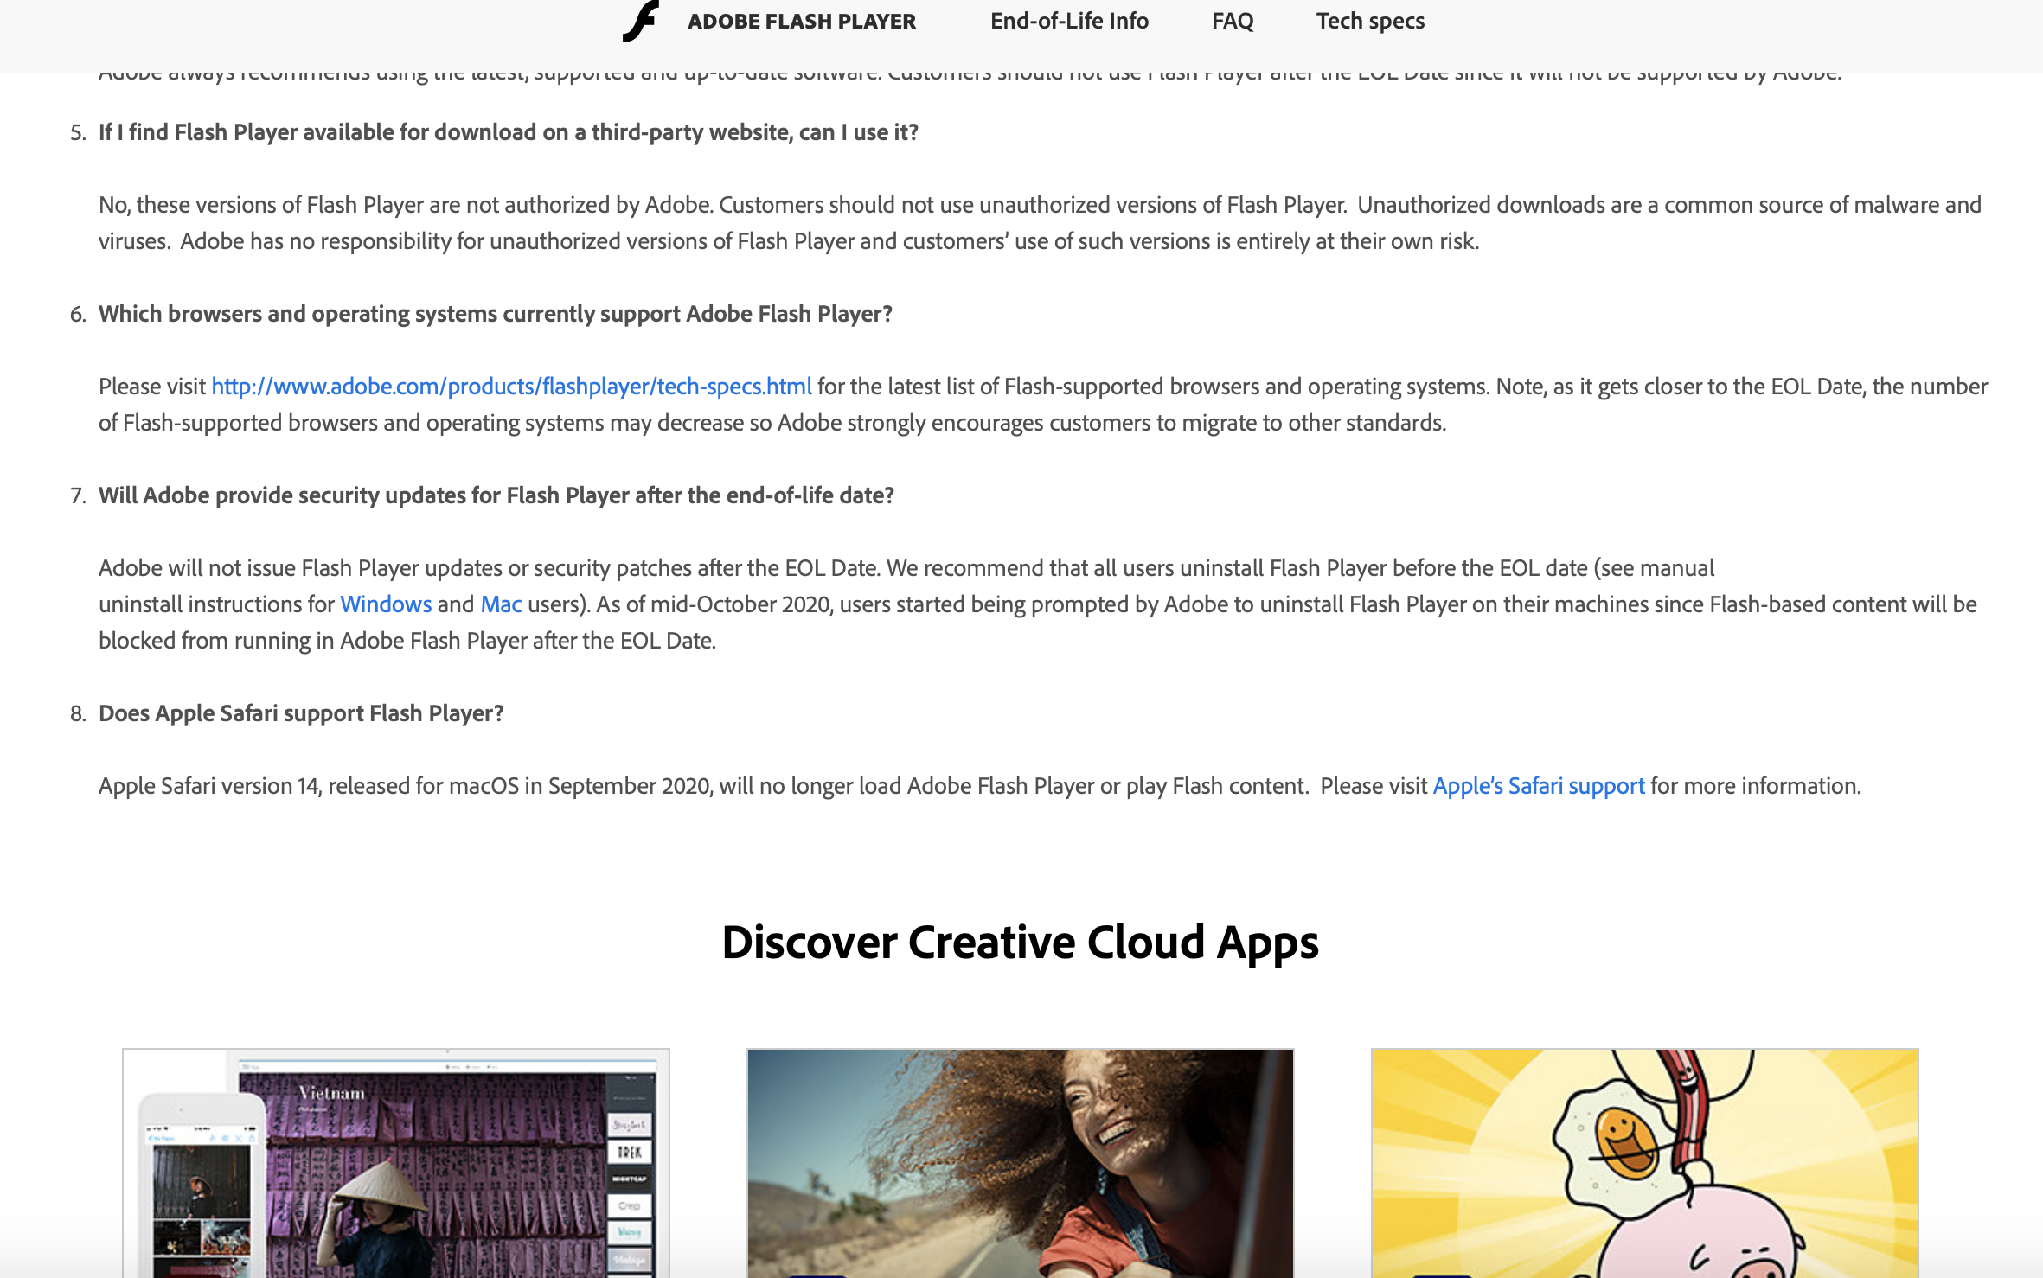The width and height of the screenshot is (2043, 1278).
Task: Click question 7 about security updates
Action: [496, 495]
